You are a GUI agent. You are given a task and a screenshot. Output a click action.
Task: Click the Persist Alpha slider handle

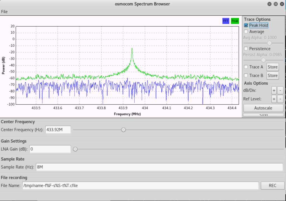263,60
